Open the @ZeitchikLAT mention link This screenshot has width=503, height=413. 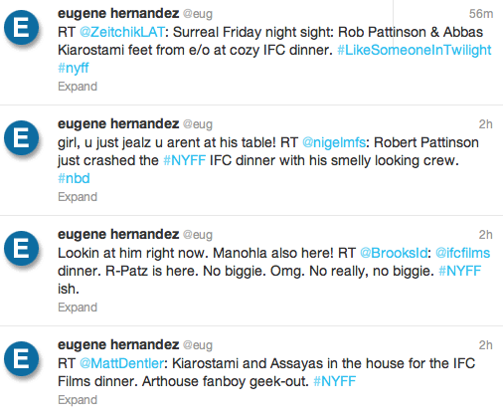pos(122,32)
